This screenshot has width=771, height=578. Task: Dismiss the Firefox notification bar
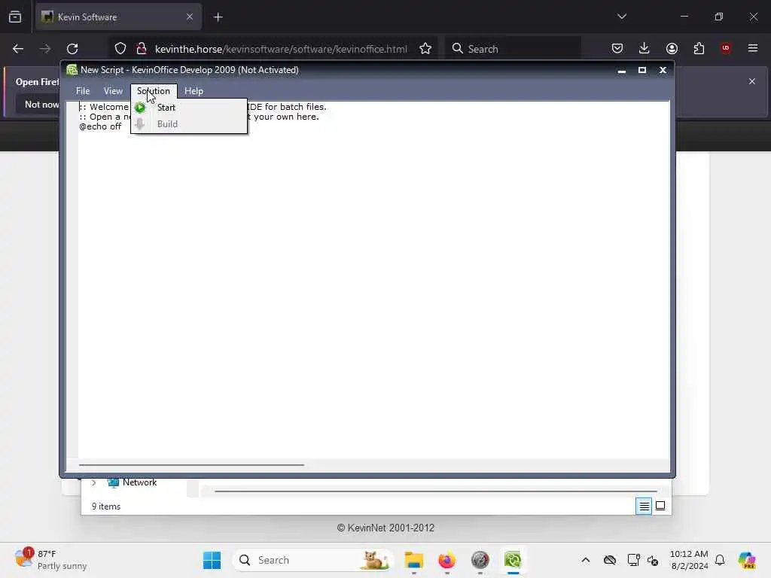pos(752,81)
